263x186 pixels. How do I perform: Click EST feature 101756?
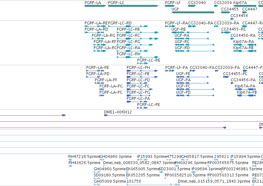(x=153, y=185)
